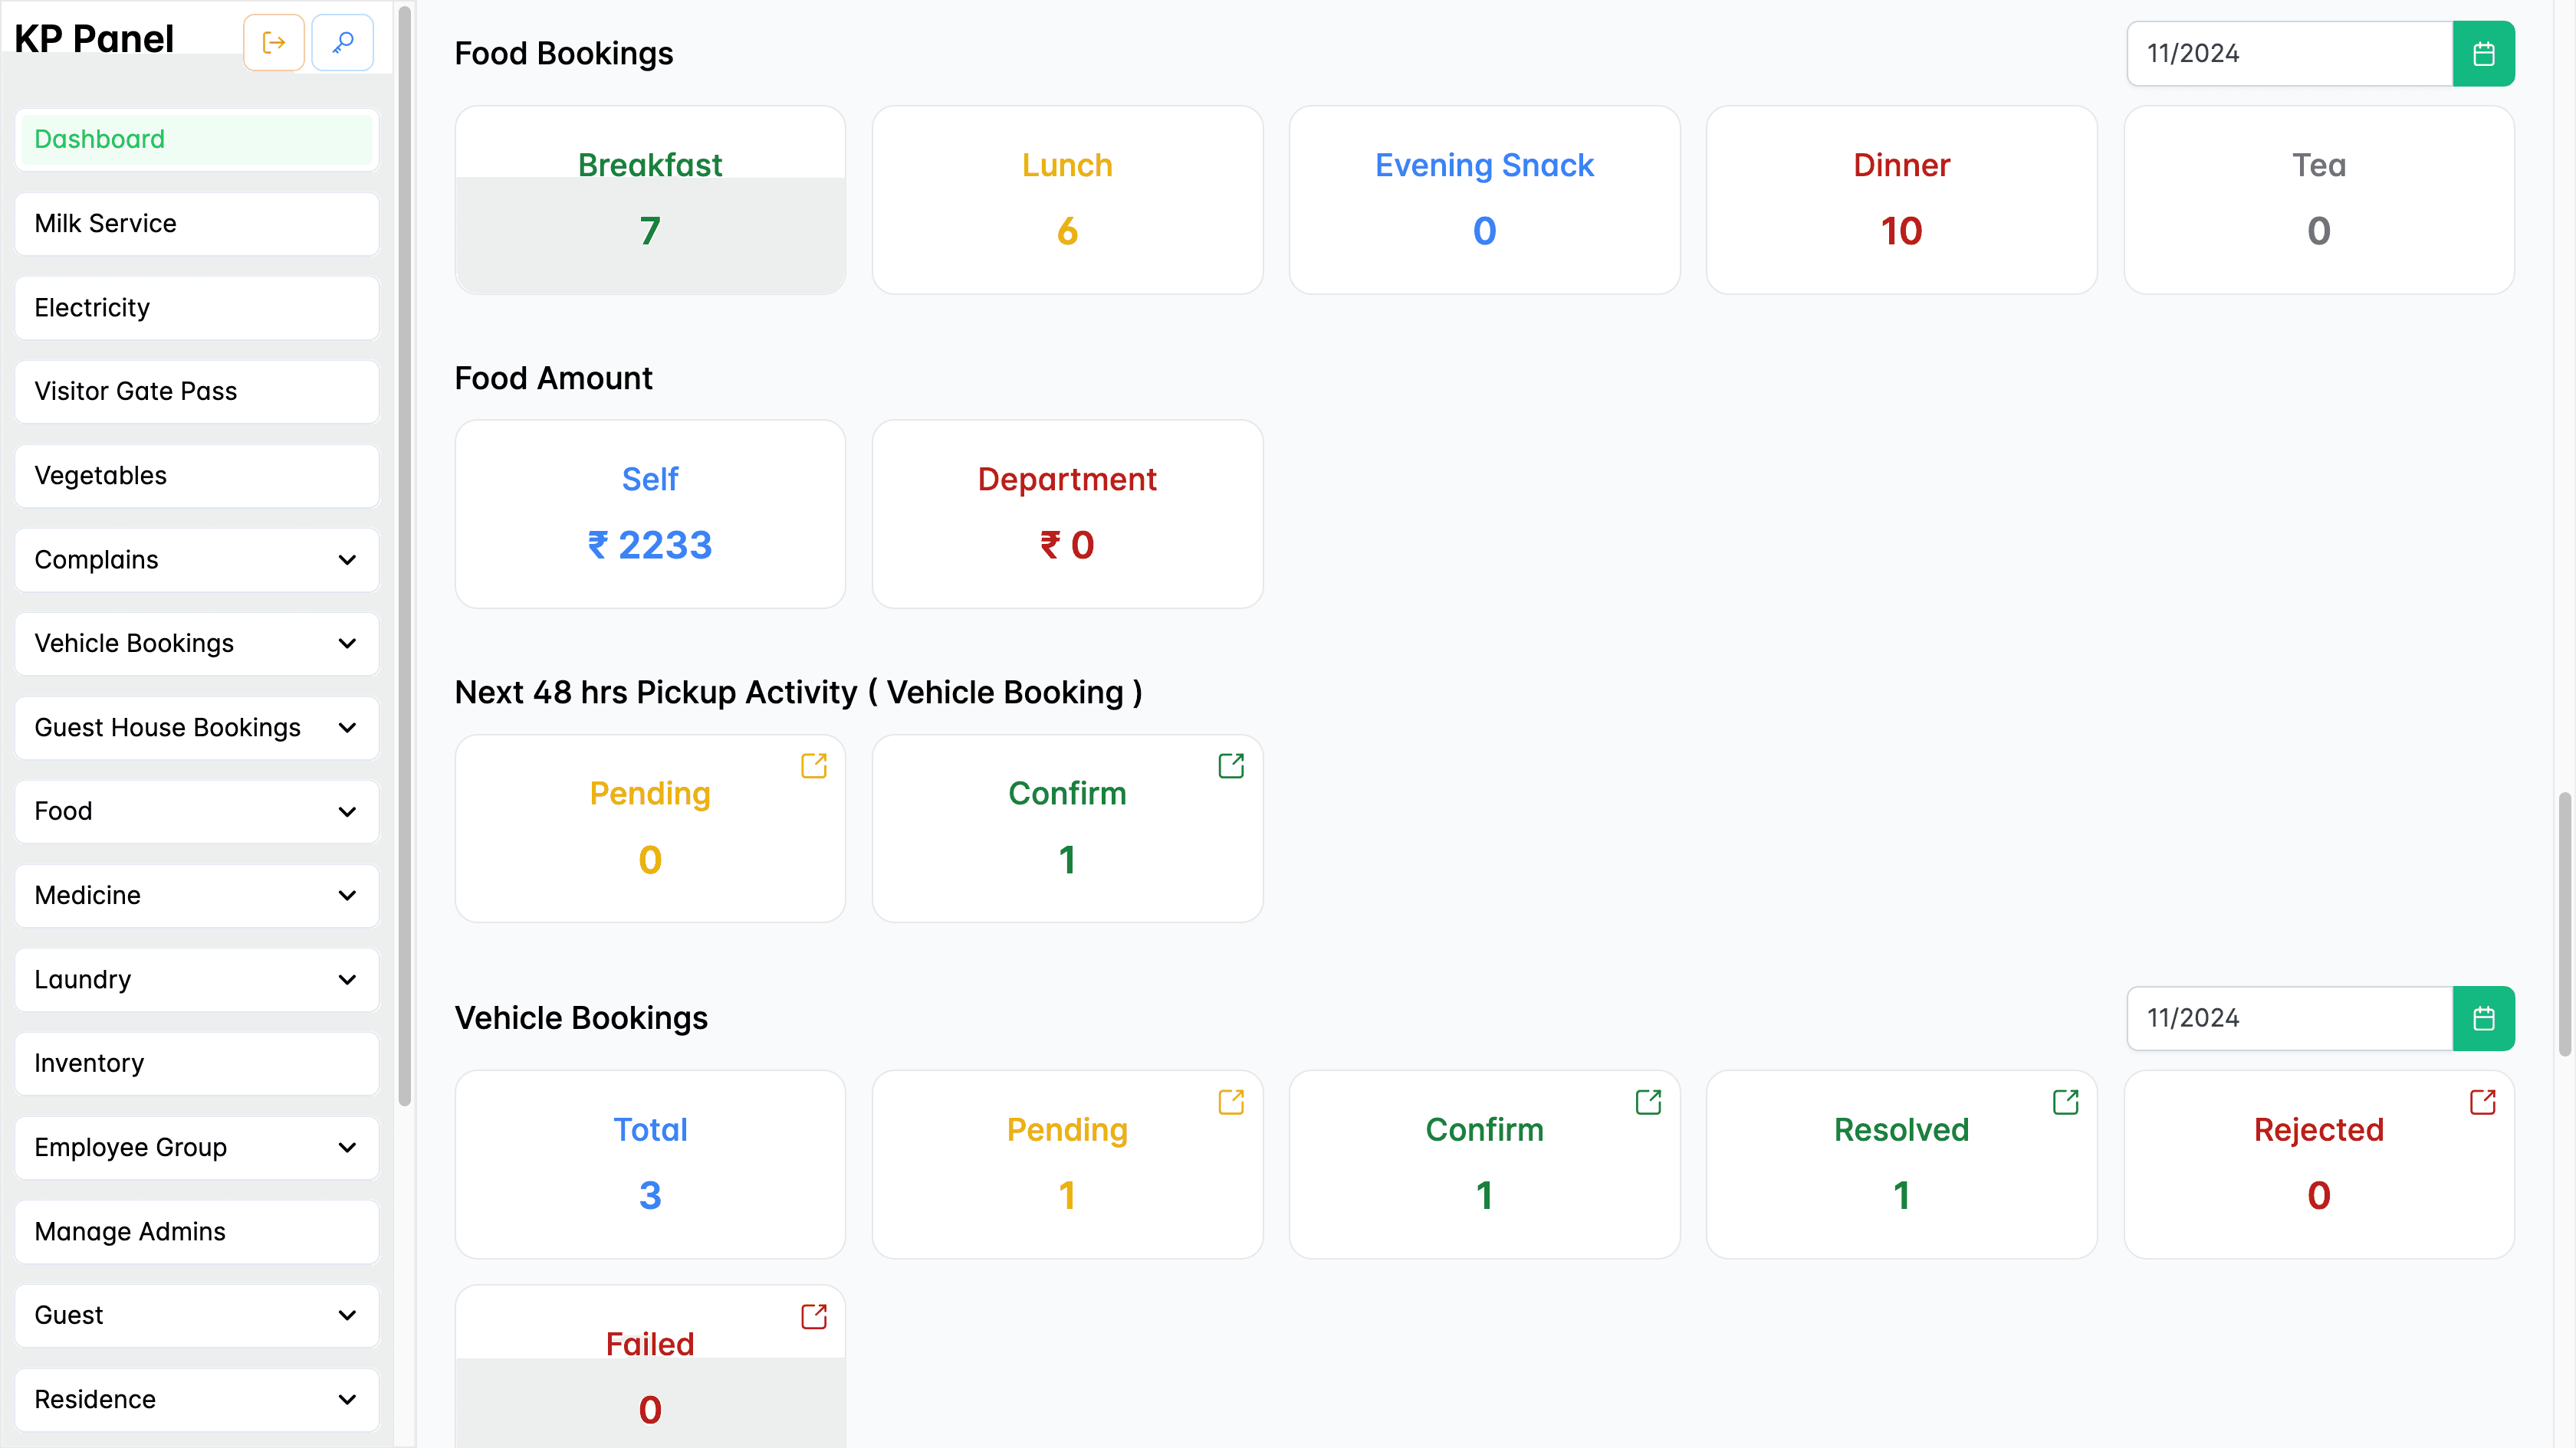
Task: Open Manage Admins page
Action: 197,1230
